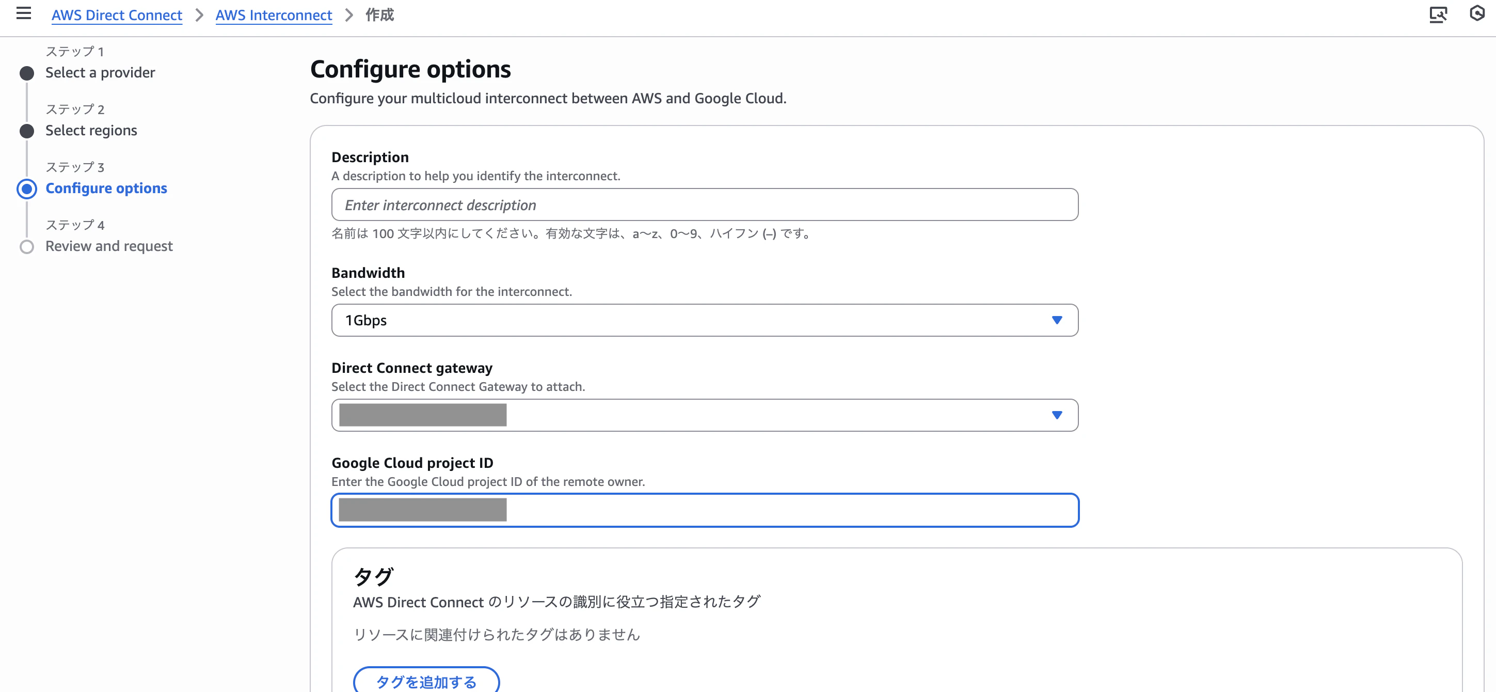Click the Configure options step indicator circle

[x=27, y=189]
